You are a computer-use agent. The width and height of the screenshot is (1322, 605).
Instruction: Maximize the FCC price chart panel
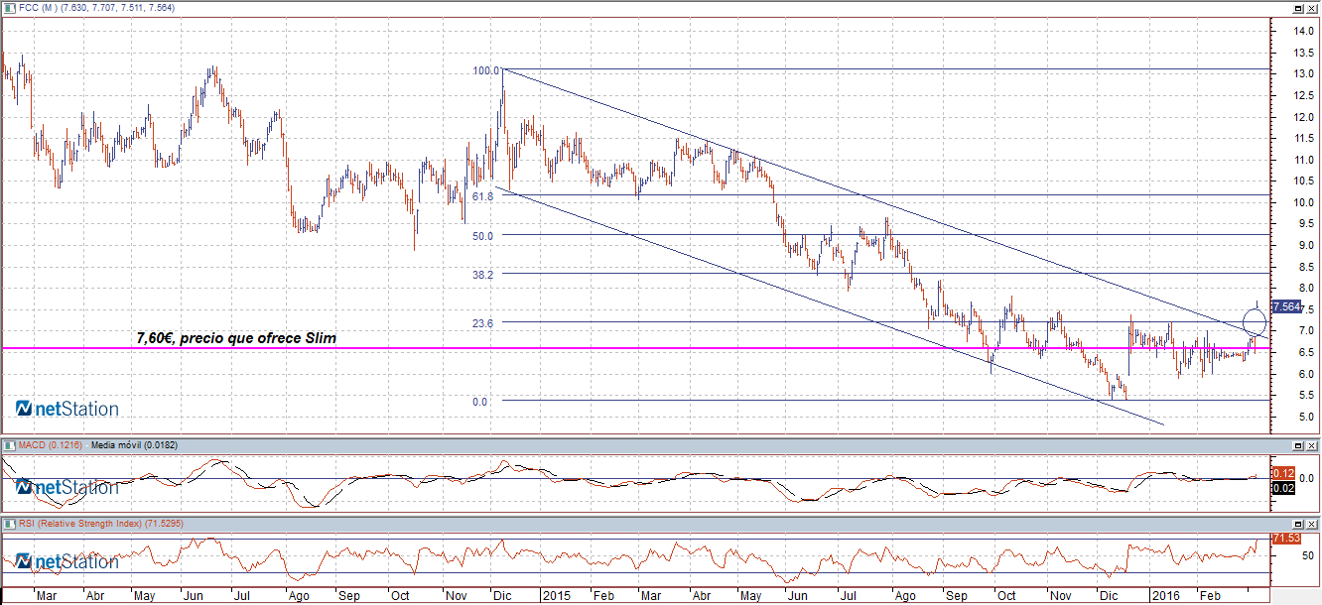coord(1298,8)
